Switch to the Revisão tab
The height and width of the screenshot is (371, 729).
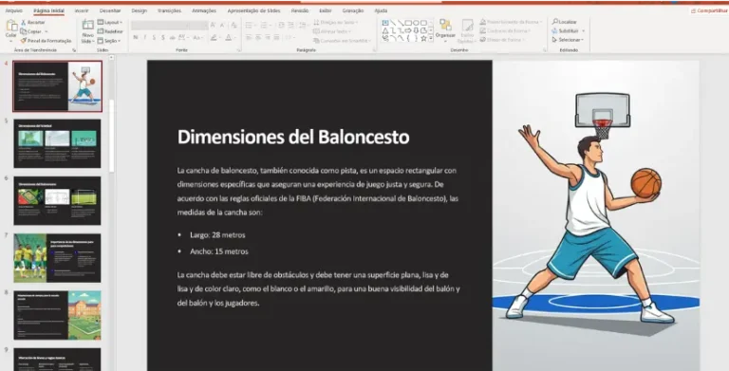point(300,10)
